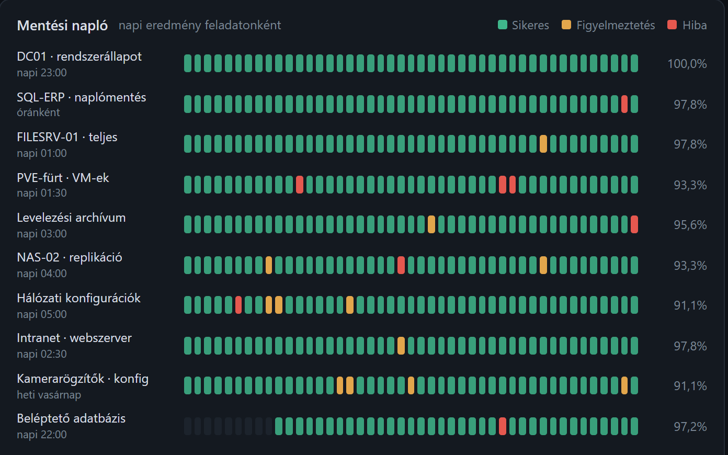
Task: Click the "95,6%" success rate value
Action: tap(690, 225)
